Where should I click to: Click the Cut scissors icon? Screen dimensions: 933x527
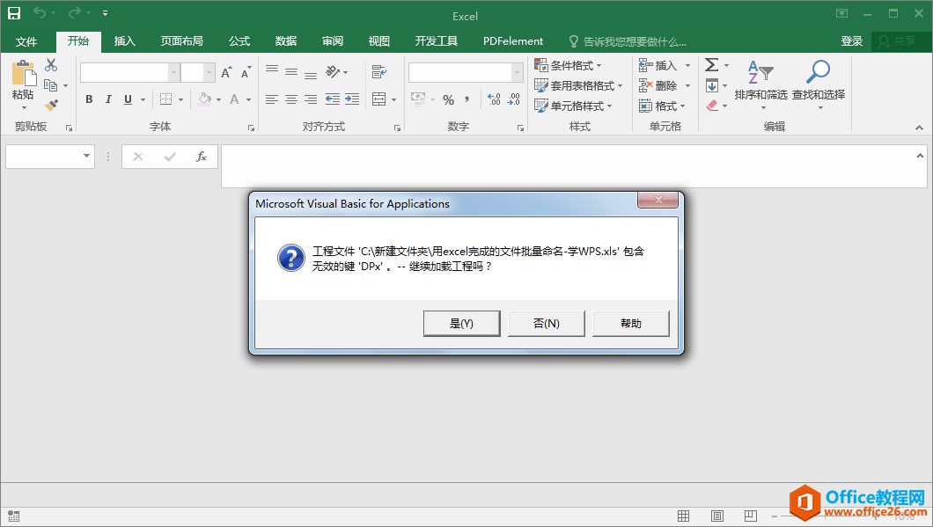pyautogui.click(x=51, y=65)
